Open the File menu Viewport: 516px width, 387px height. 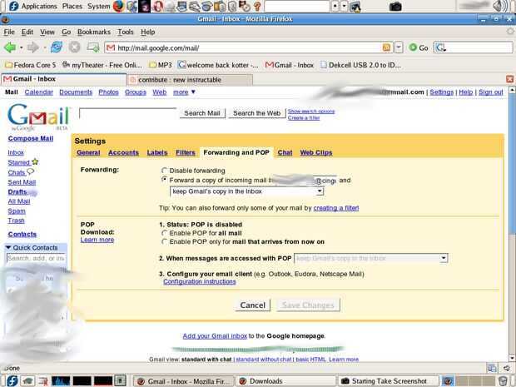[9, 32]
